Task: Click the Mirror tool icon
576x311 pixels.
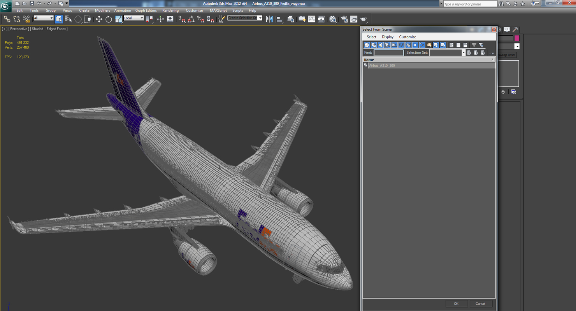Action: tap(269, 19)
